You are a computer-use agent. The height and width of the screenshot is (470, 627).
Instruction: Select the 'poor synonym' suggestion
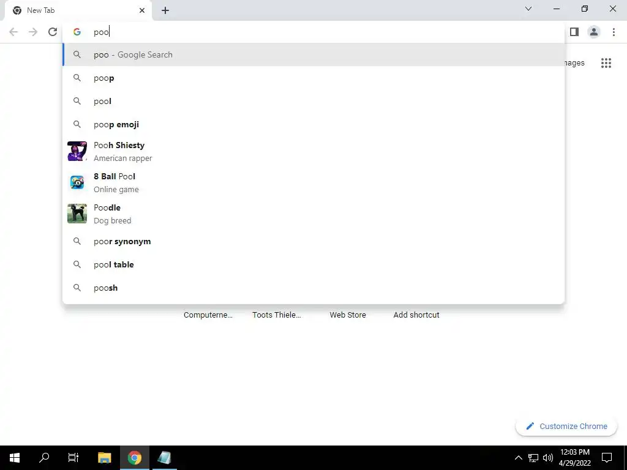(313, 241)
